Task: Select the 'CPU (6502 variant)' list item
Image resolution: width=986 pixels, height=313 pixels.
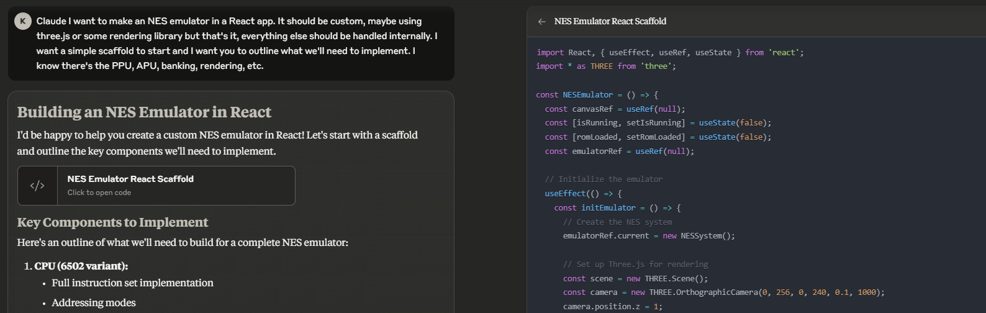Action: [x=81, y=266]
